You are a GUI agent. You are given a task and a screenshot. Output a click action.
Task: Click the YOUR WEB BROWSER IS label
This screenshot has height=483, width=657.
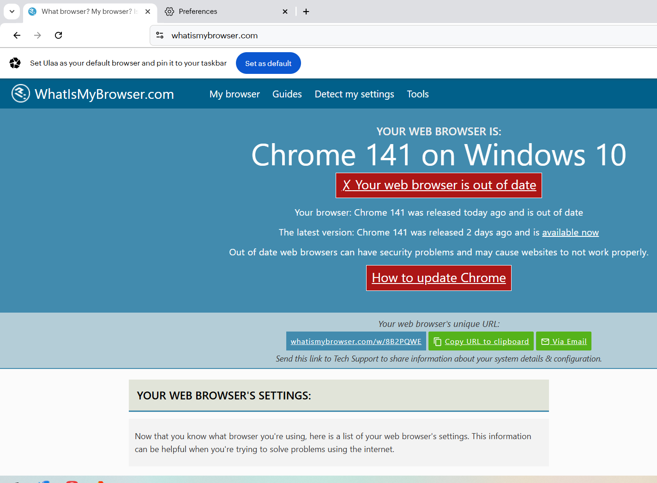coord(439,132)
